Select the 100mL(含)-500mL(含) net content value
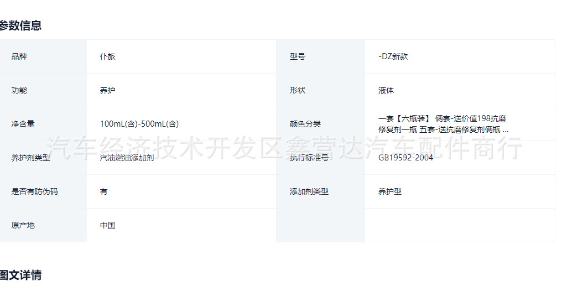 139,124
